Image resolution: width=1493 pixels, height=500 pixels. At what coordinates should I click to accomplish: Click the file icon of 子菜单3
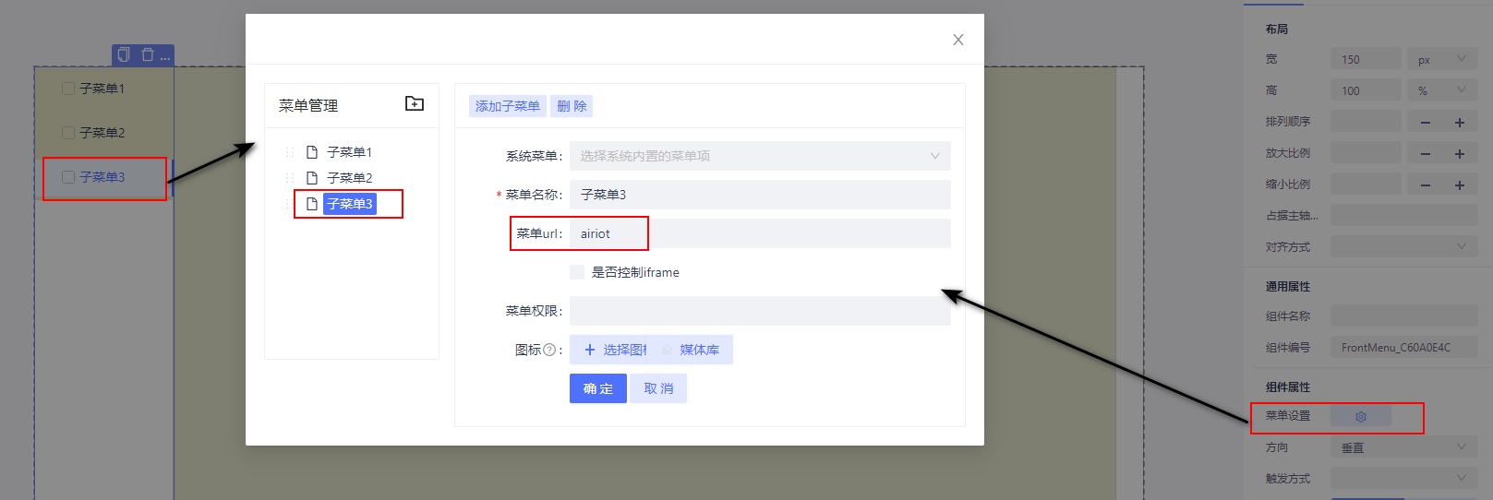(x=312, y=204)
